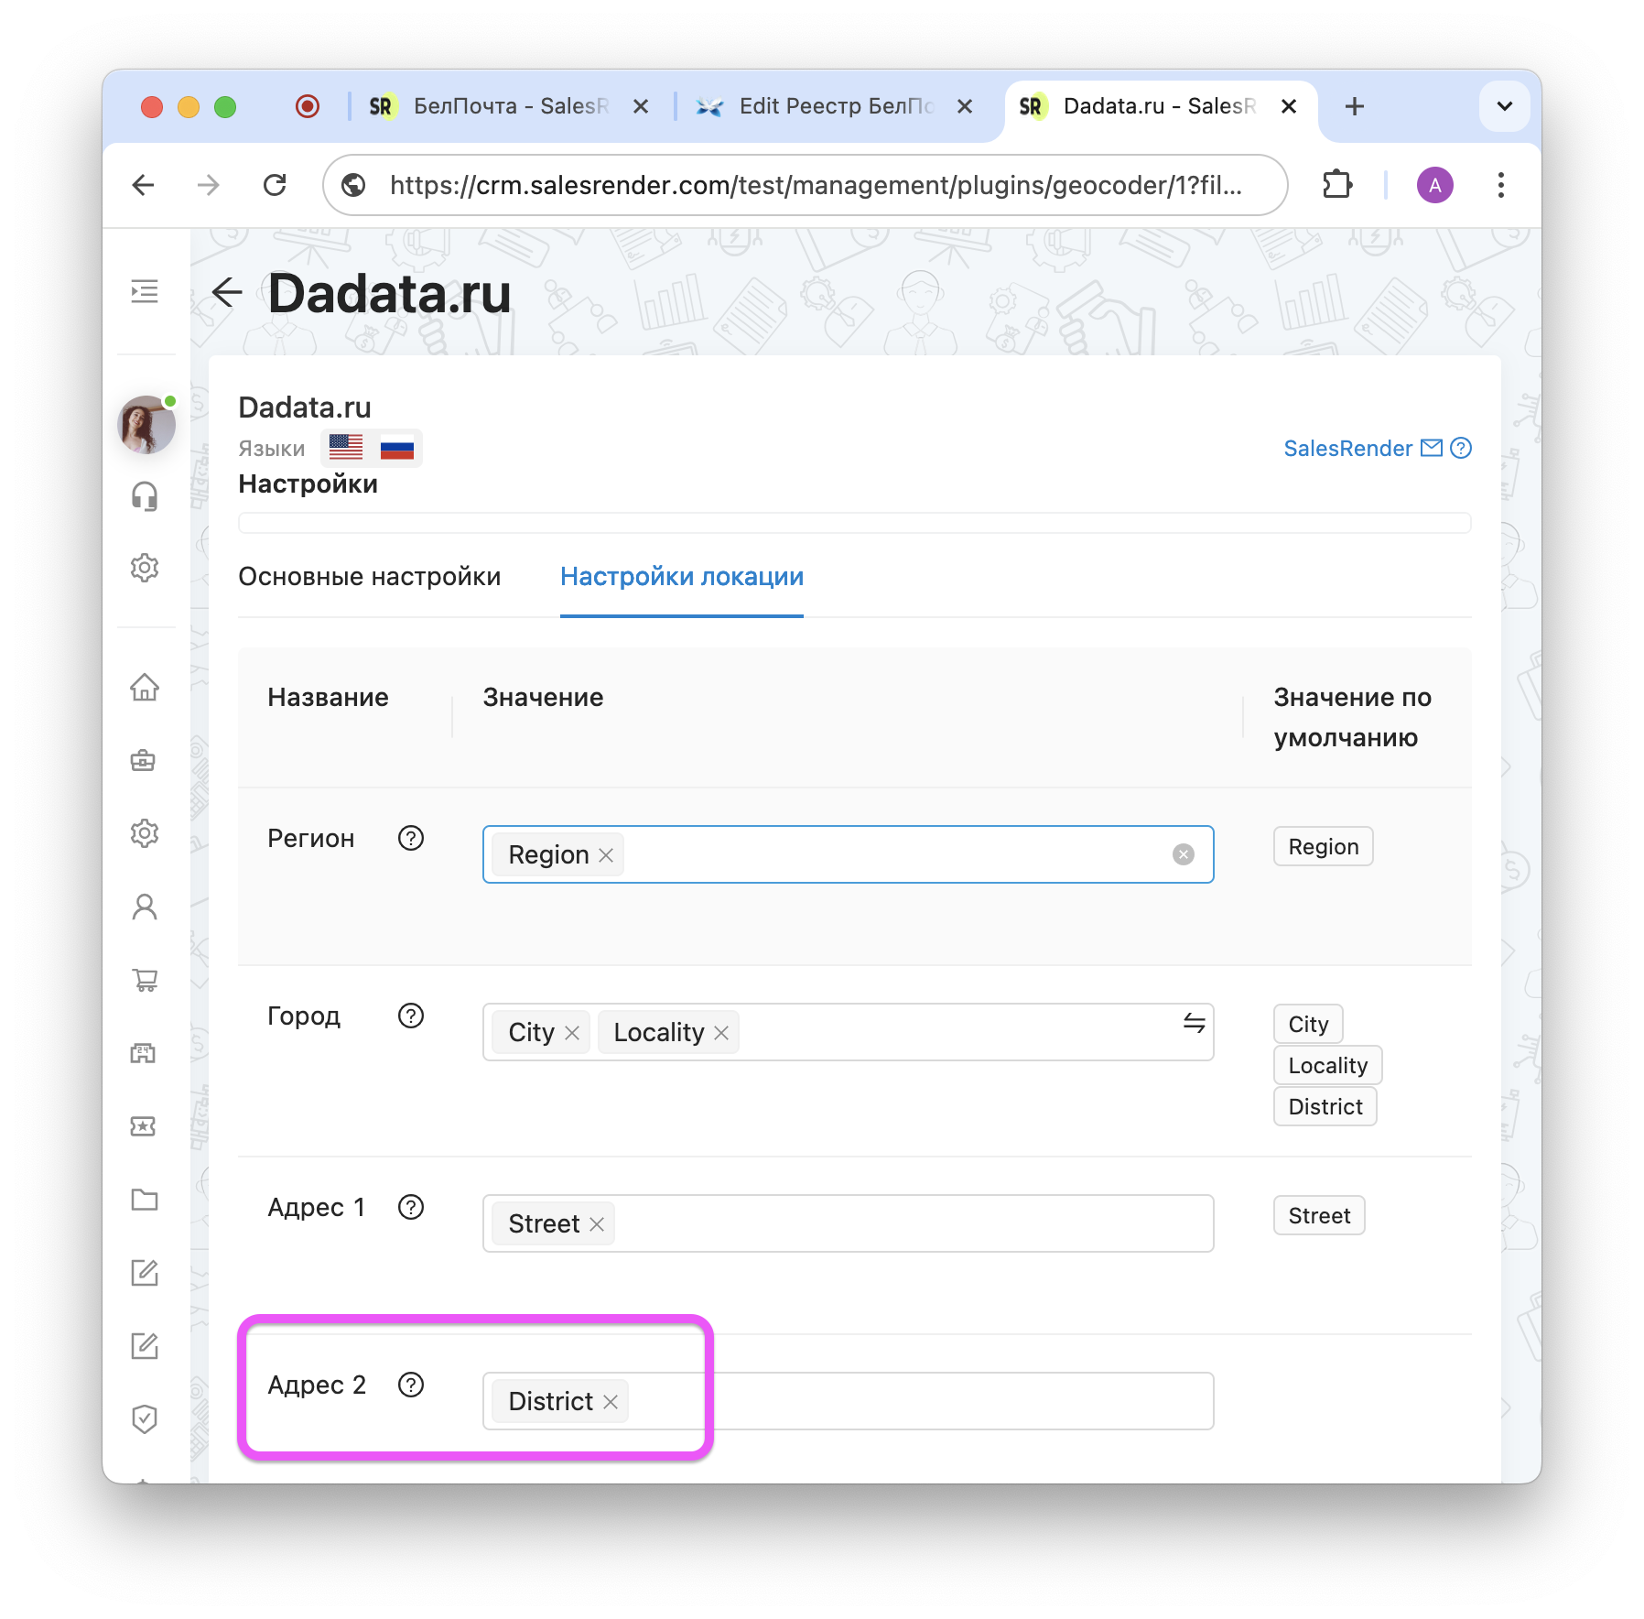Open the shopping cart icon in sidebar

tap(145, 980)
